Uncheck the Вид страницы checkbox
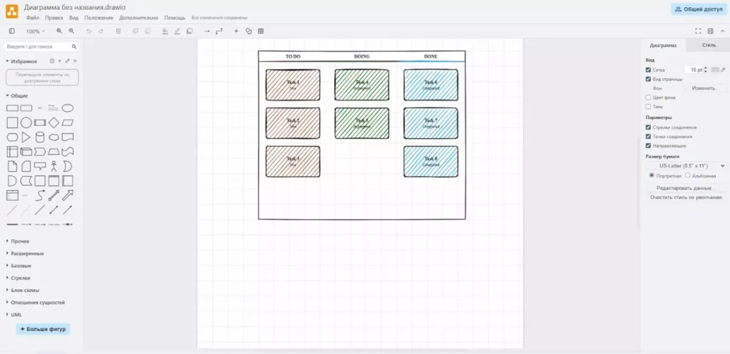Screen dimensions: 730x354 [x=648, y=79]
